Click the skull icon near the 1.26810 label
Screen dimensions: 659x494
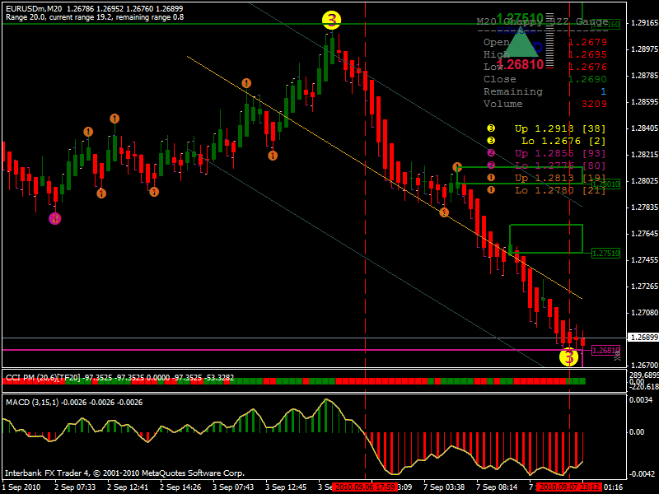[618, 355]
